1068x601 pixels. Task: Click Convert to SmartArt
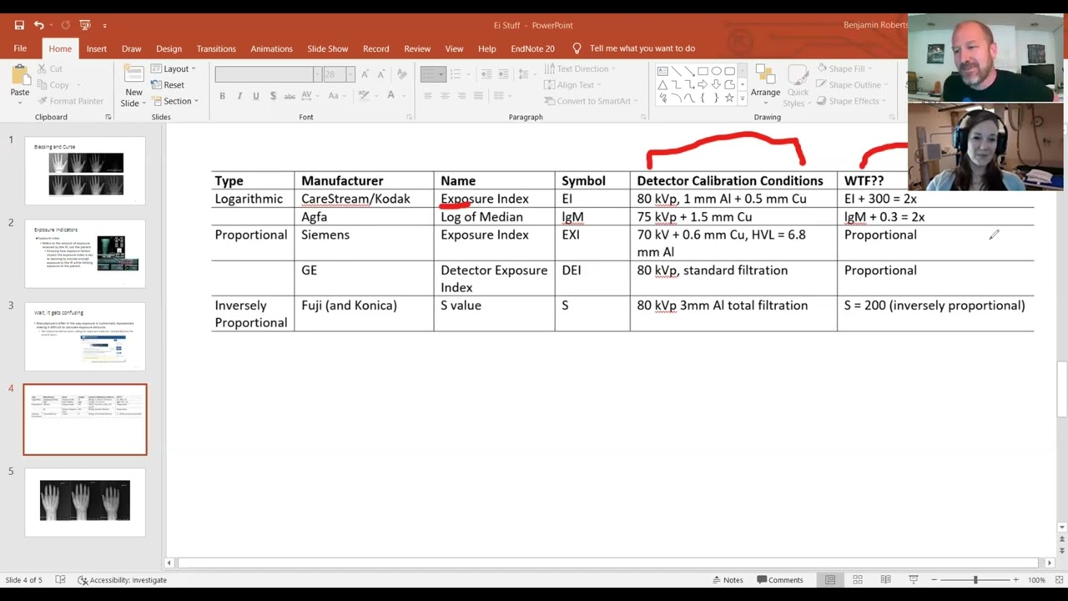point(591,101)
